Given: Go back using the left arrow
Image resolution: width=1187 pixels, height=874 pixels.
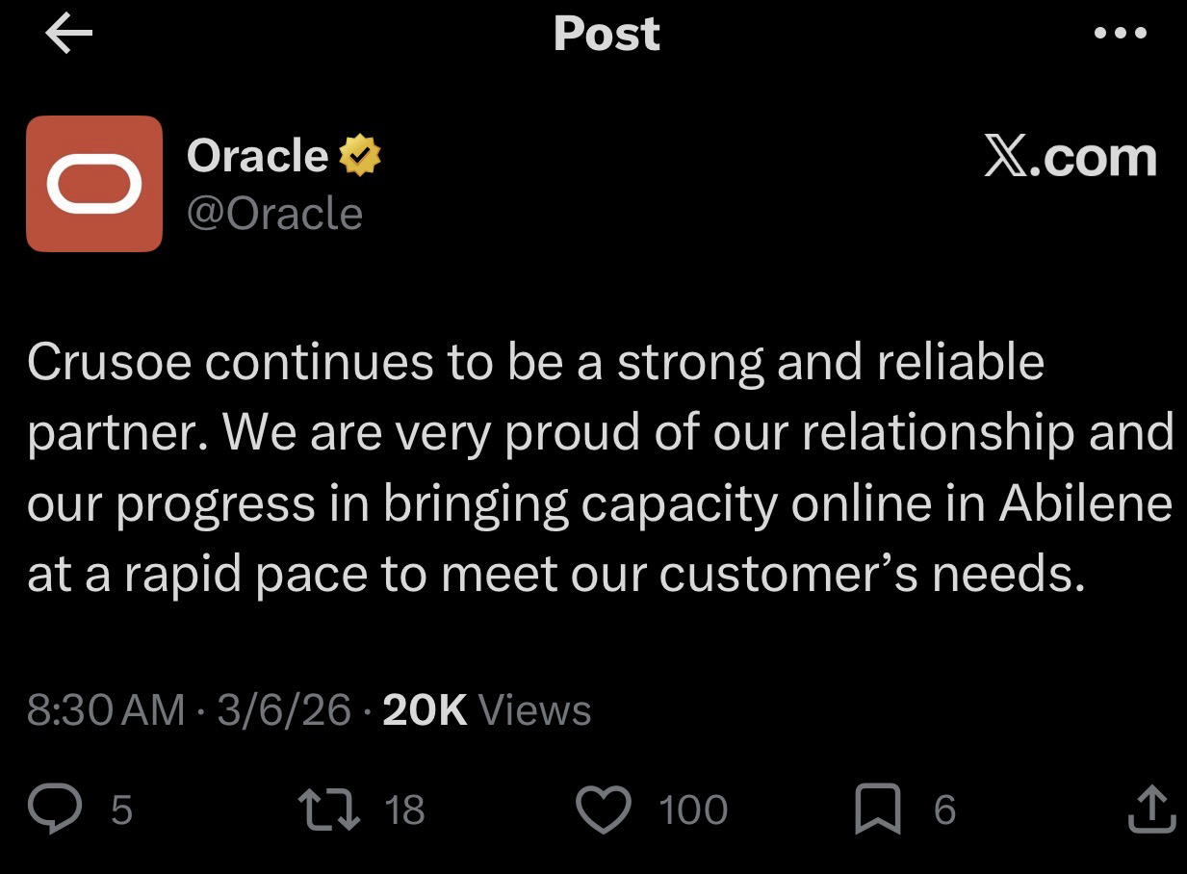Looking at the screenshot, I should coord(68,35).
